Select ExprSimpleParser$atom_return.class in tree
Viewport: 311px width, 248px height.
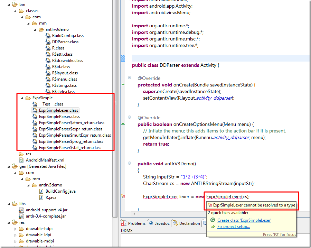(x=72, y=123)
